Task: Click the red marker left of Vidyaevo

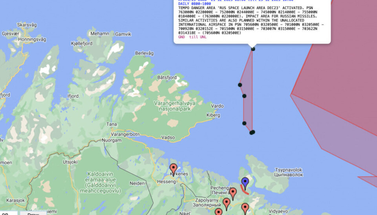Action: tap(245, 208)
